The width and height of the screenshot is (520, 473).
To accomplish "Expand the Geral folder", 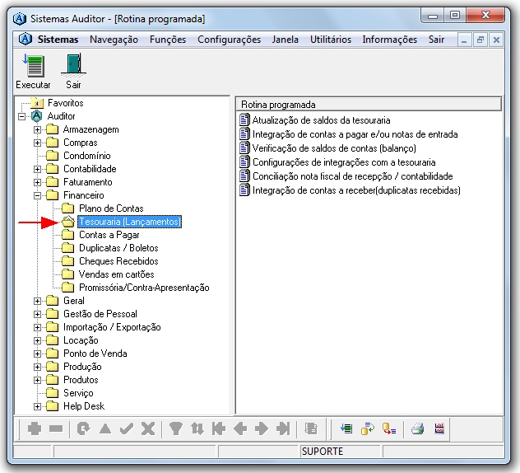I will (38, 301).
